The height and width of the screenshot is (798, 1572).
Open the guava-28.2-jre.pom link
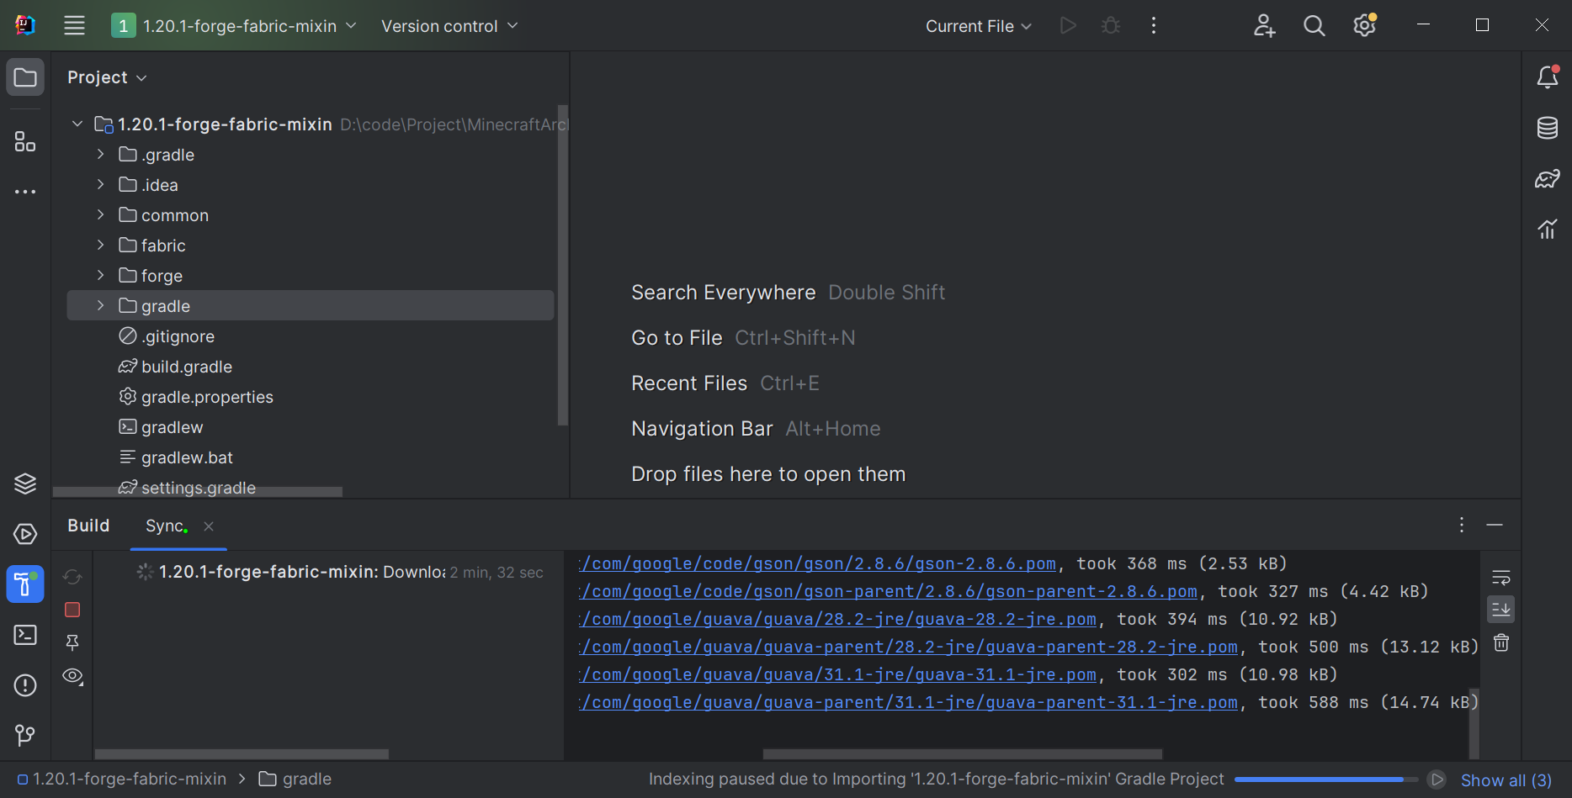[x=837, y=620]
